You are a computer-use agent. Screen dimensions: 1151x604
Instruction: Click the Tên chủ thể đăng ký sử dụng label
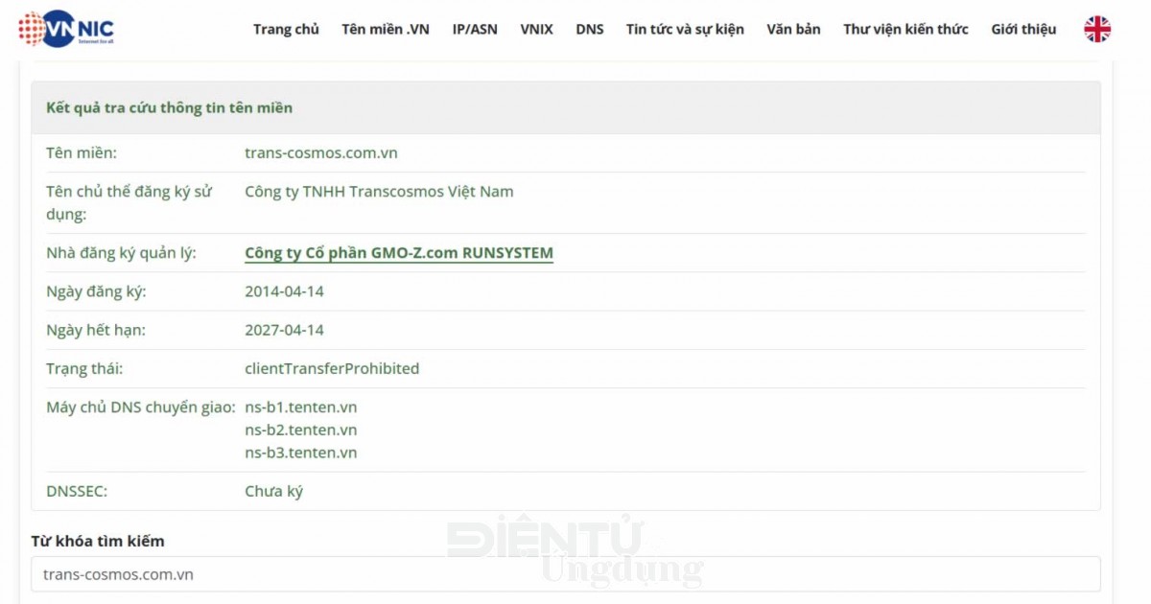point(129,202)
